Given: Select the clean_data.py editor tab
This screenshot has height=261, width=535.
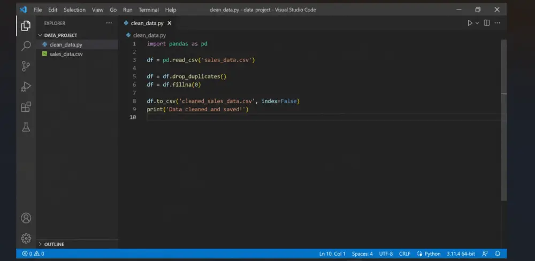Looking at the screenshot, I should point(147,23).
